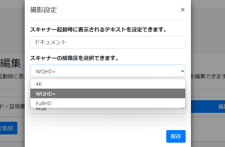Close the 撮影設定 dialog with the × icon
225x147 pixels.
pyautogui.click(x=183, y=10)
